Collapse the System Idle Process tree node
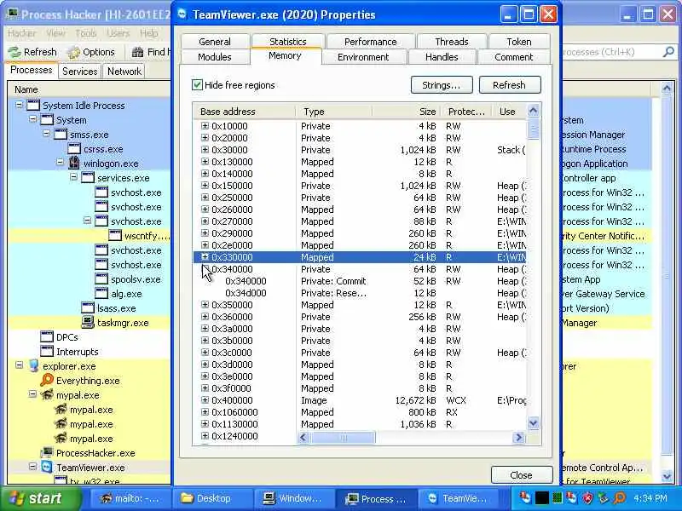The image size is (682, 511). click(x=19, y=105)
